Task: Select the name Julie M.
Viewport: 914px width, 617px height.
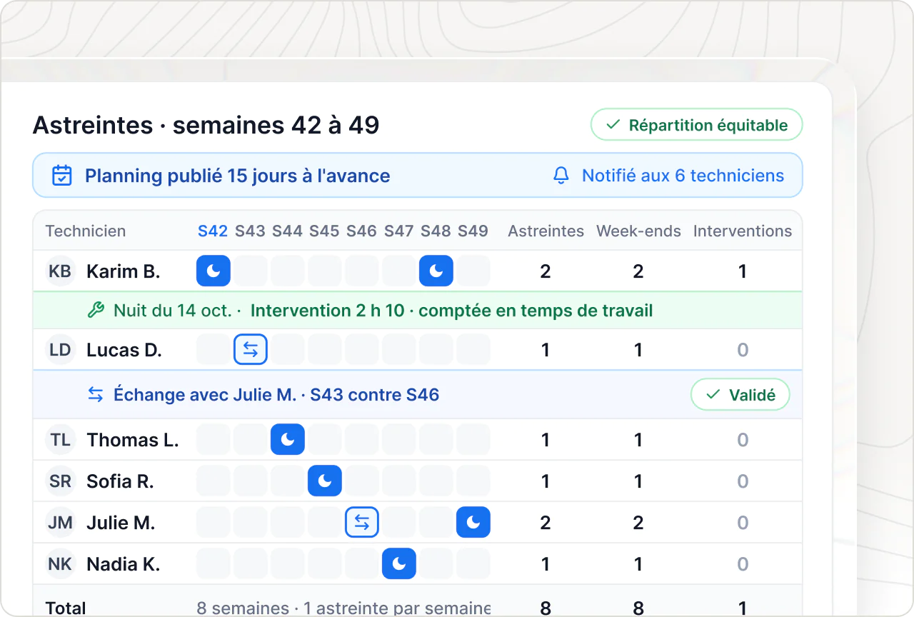Action: click(x=121, y=523)
